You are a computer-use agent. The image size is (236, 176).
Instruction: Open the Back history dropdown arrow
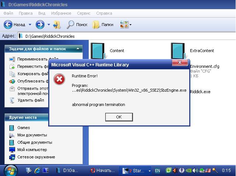30,25
